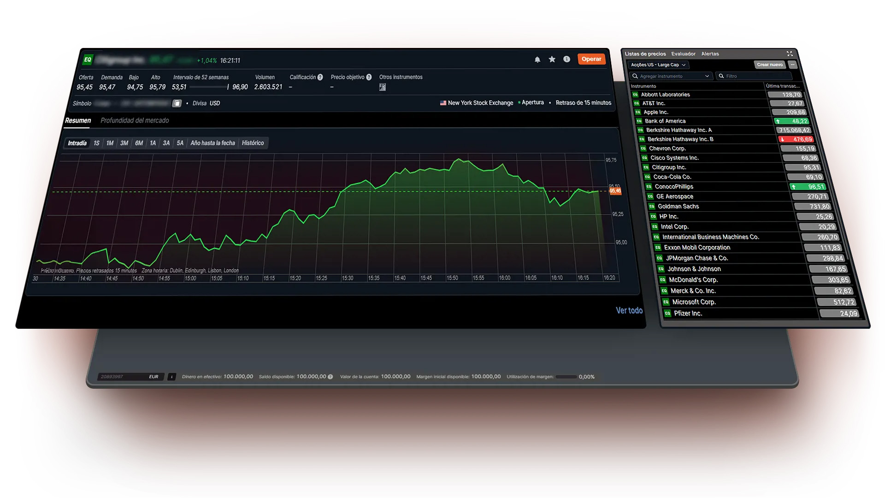
Task: Add instrument to favorites with star
Action: (x=552, y=59)
